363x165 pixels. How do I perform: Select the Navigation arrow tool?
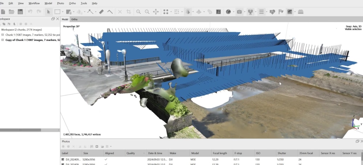tap(48, 12)
